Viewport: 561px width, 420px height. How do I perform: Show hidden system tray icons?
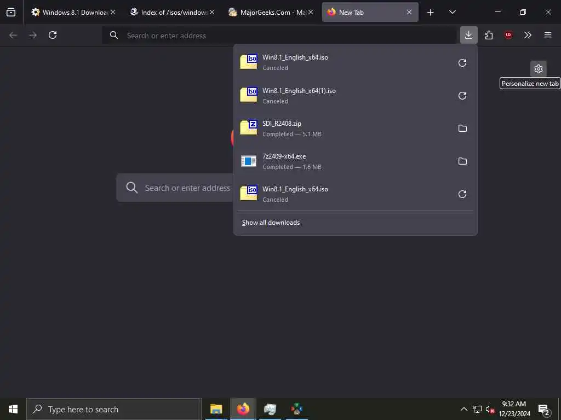463,409
